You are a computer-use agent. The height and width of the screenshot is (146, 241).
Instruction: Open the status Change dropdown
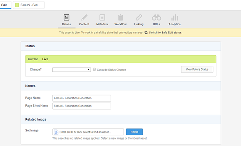[71, 70]
